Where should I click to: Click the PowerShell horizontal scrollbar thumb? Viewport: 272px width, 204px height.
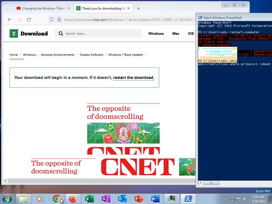click(211, 183)
